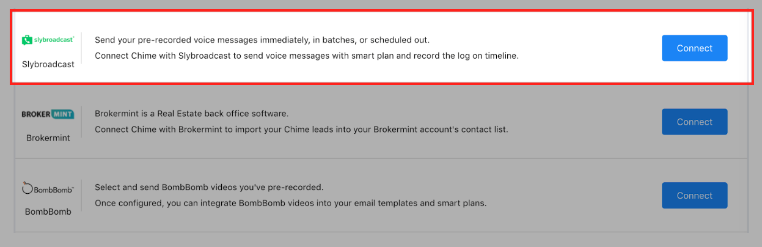This screenshot has width=762, height=247.
Task: Click the circular bomb icon in BombBomb logo
Action: tap(27, 189)
